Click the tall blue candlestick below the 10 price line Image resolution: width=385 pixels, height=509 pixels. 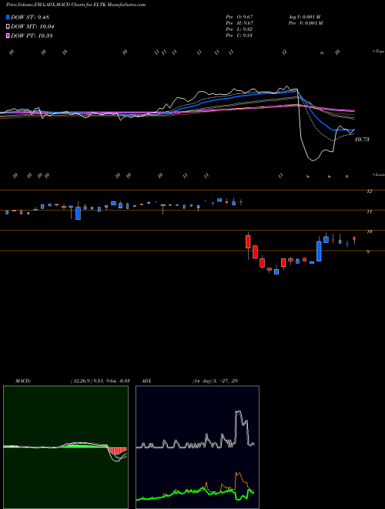319,251
